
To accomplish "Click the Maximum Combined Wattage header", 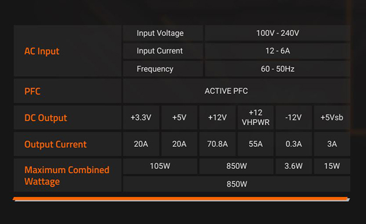I will pyautogui.click(x=68, y=175).
